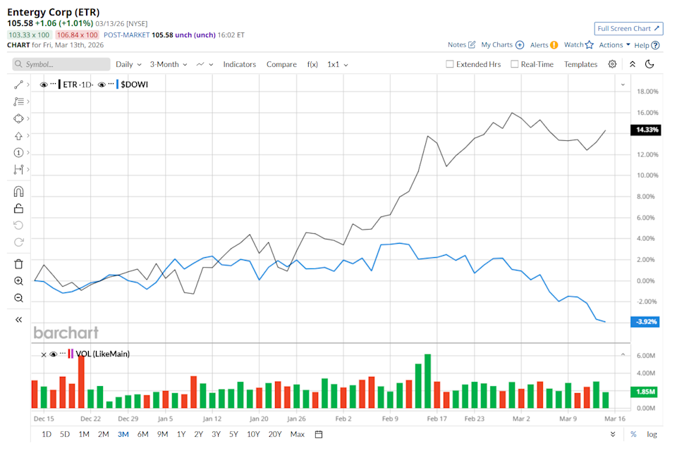Select the 6M time range
The width and height of the screenshot is (677, 453).
[142, 434]
